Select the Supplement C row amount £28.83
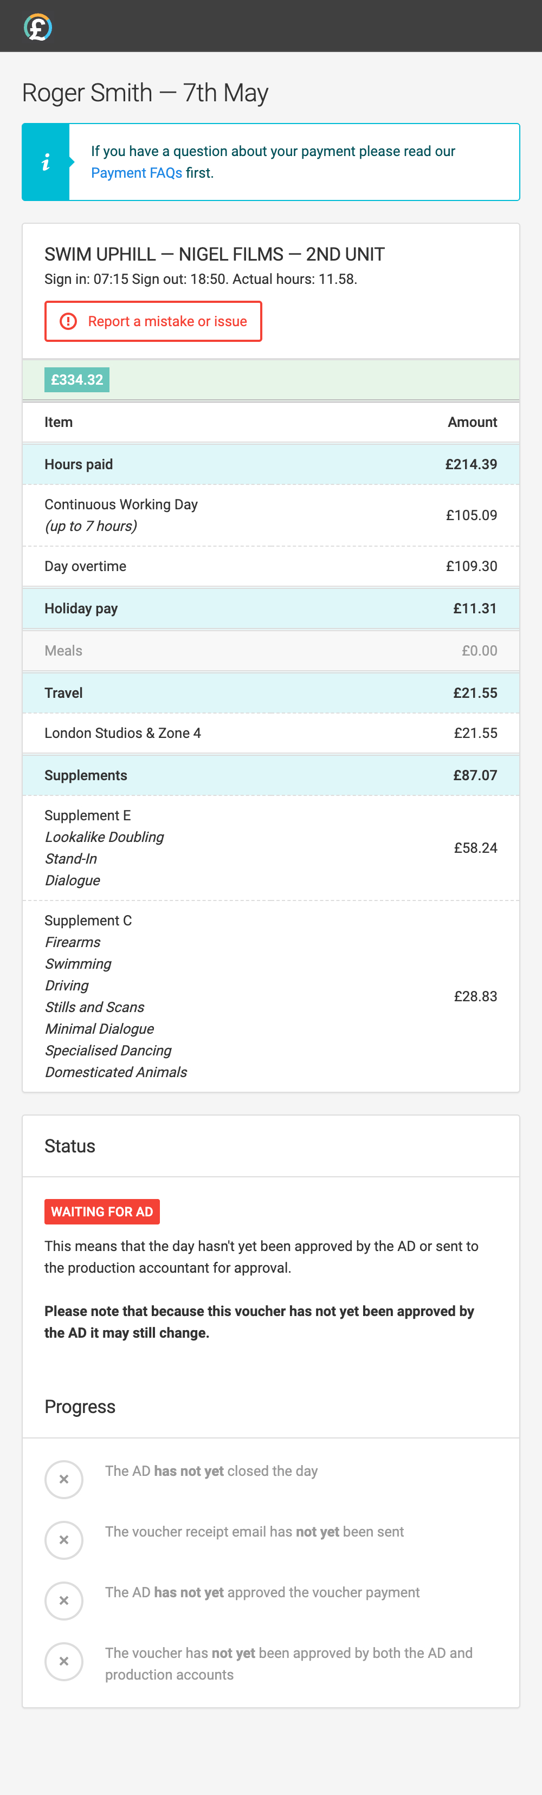Viewport: 542px width, 1795px height. [x=475, y=996]
